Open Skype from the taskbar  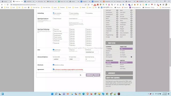click(103, 94)
